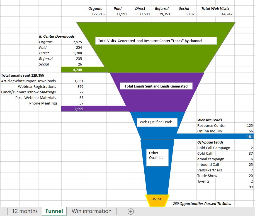Viewport: 255px width, 216px height.
Task: Add a new sheet with plus button
Action: [x=131, y=211]
